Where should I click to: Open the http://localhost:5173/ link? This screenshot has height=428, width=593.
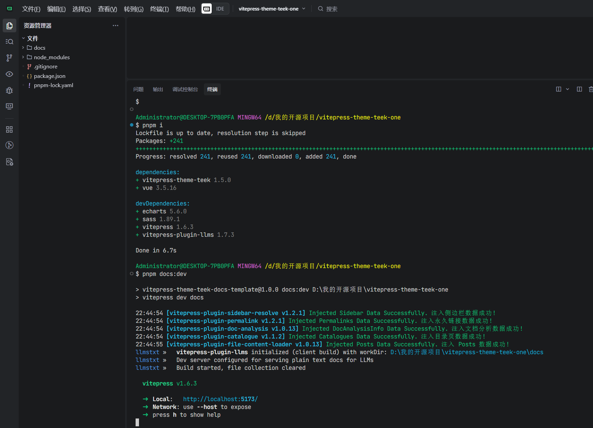point(220,399)
